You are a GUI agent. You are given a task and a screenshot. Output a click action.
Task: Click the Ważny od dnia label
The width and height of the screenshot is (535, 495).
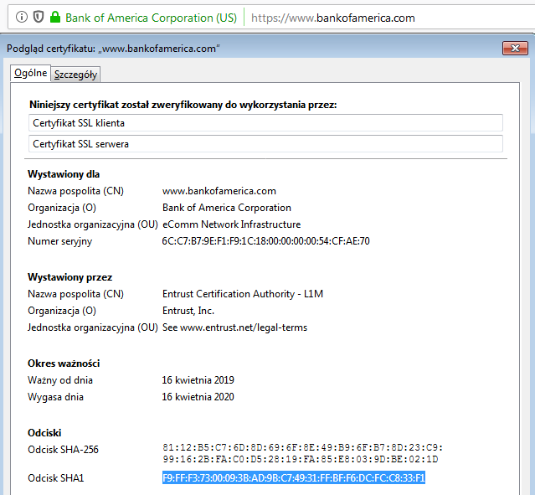pyautogui.click(x=60, y=380)
